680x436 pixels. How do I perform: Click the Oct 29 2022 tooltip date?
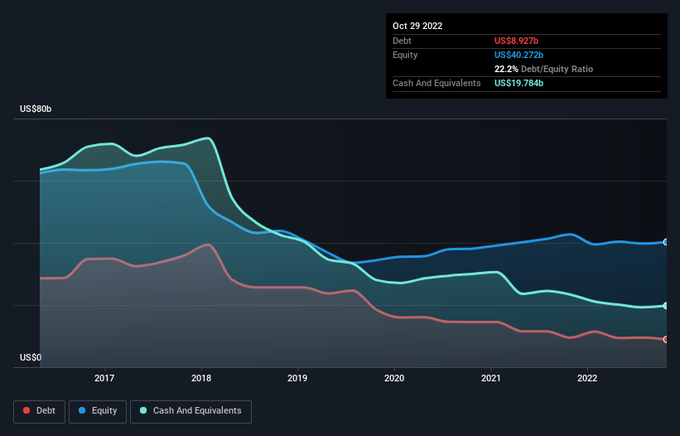tap(417, 26)
